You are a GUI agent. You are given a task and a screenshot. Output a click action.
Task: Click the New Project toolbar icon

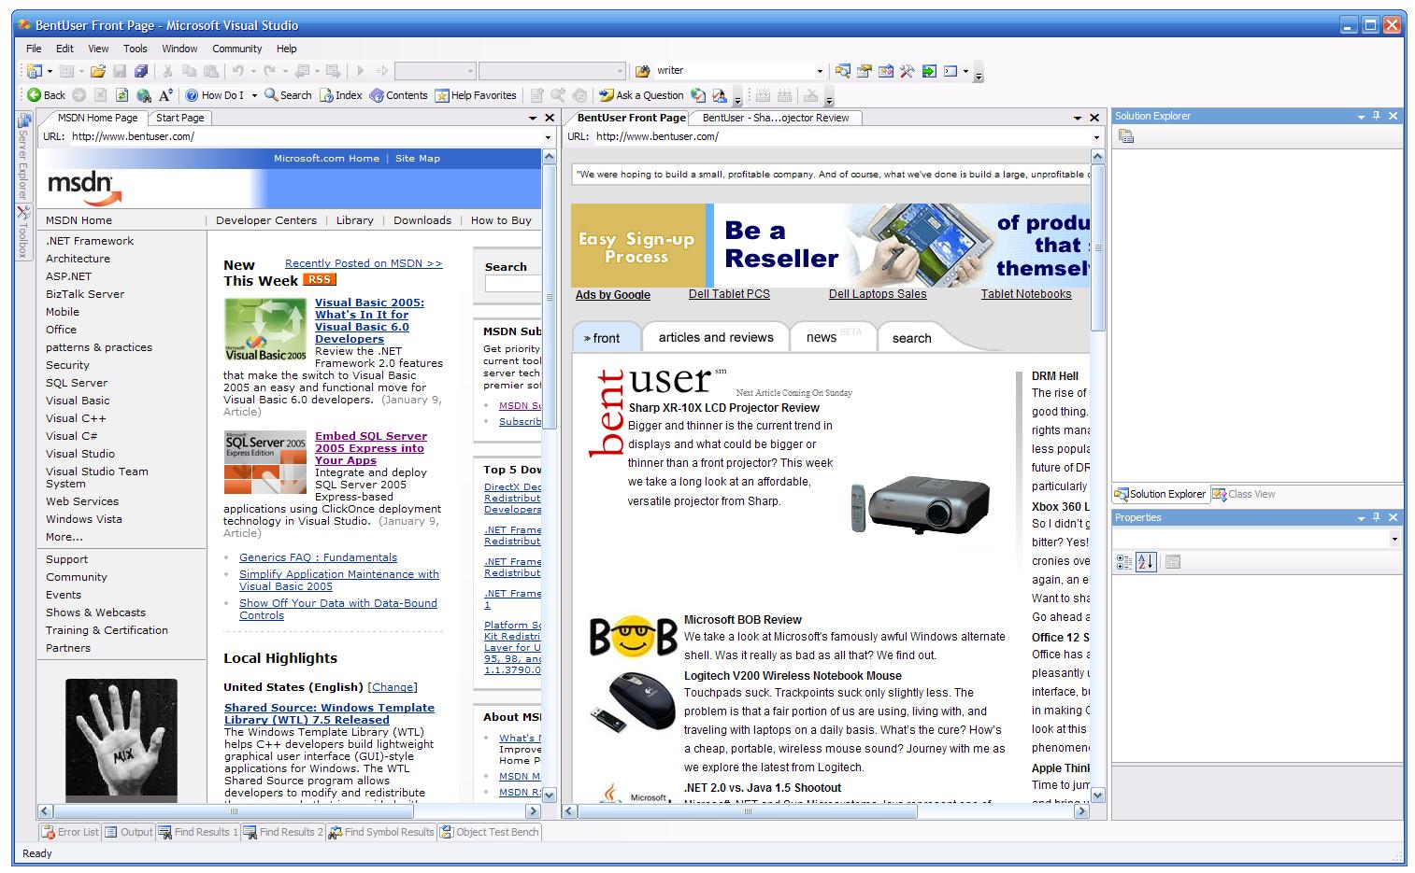point(35,71)
